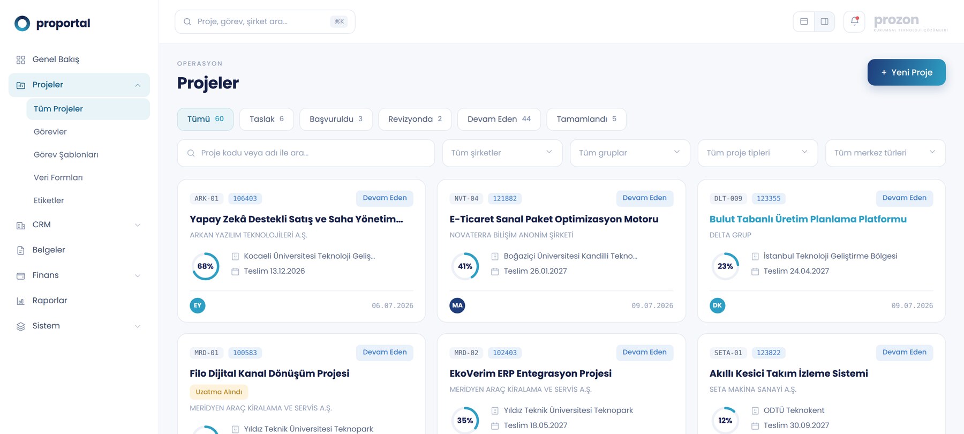Click the Uzatma Alındı badge
The height and width of the screenshot is (434, 964).
click(x=219, y=392)
